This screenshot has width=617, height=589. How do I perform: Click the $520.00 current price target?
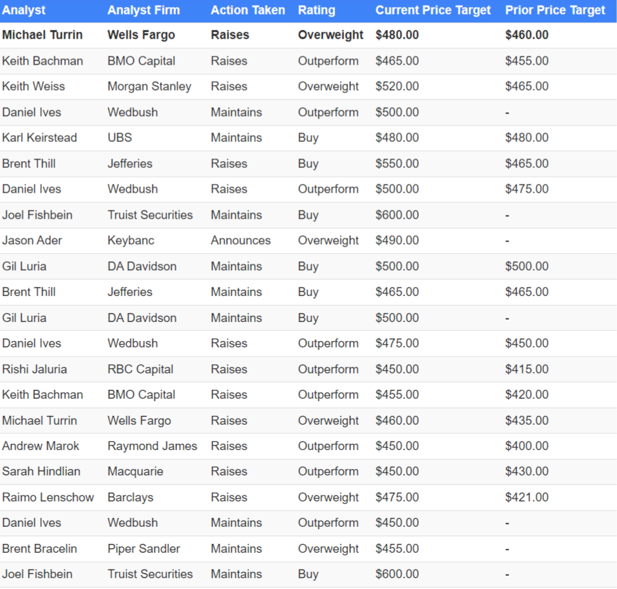tap(397, 86)
